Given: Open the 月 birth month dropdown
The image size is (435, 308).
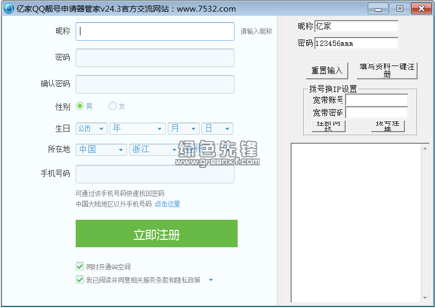Looking at the screenshot, I should tap(184, 128).
